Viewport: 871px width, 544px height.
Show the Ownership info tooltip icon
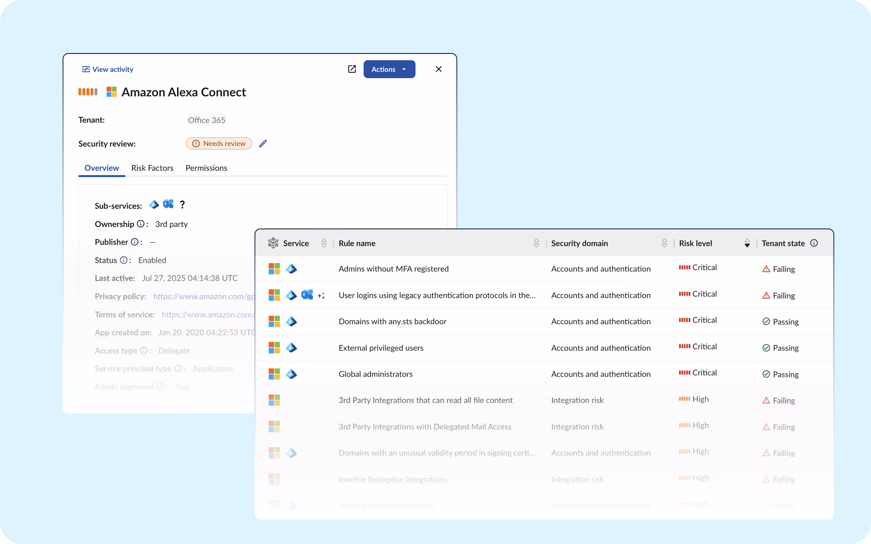point(141,224)
